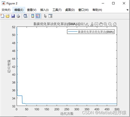
Task: Toggle the Edit Plot arrow tool
Action: (x=45, y=16)
